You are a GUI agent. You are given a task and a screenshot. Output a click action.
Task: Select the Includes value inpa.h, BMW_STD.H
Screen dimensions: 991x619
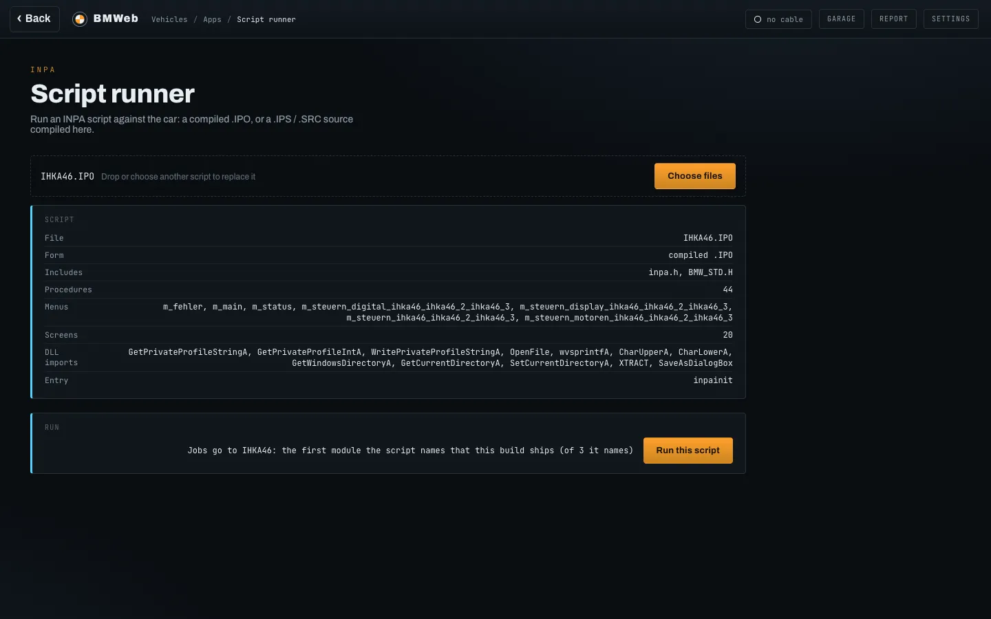tap(690, 272)
